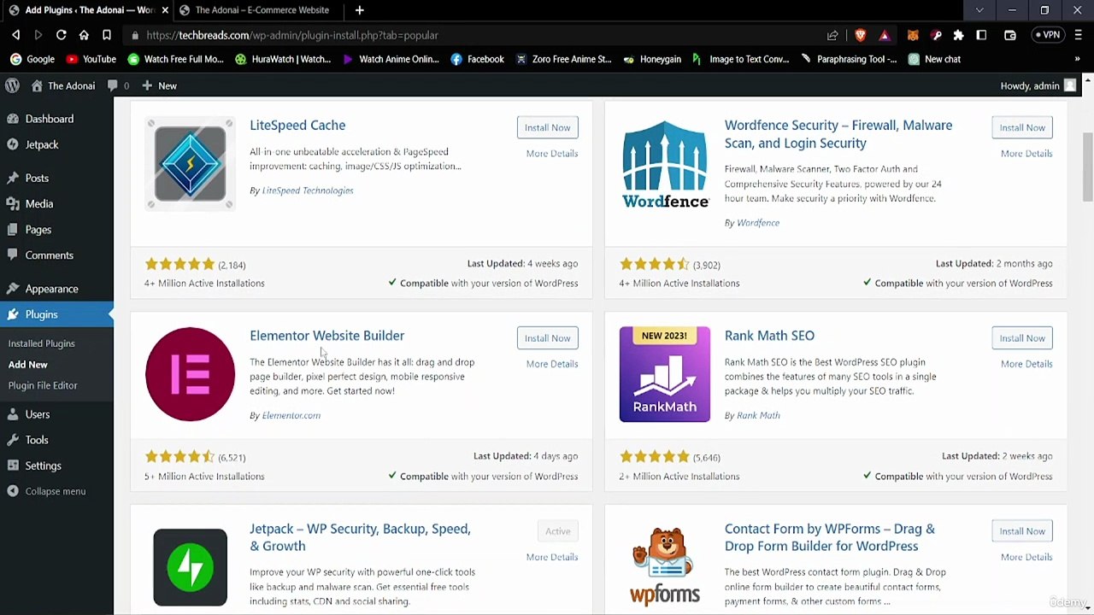Image resolution: width=1094 pixels, height=615 pixels.
Task: Bookmark this page with the bookmark icon
Action: (107, 35)
